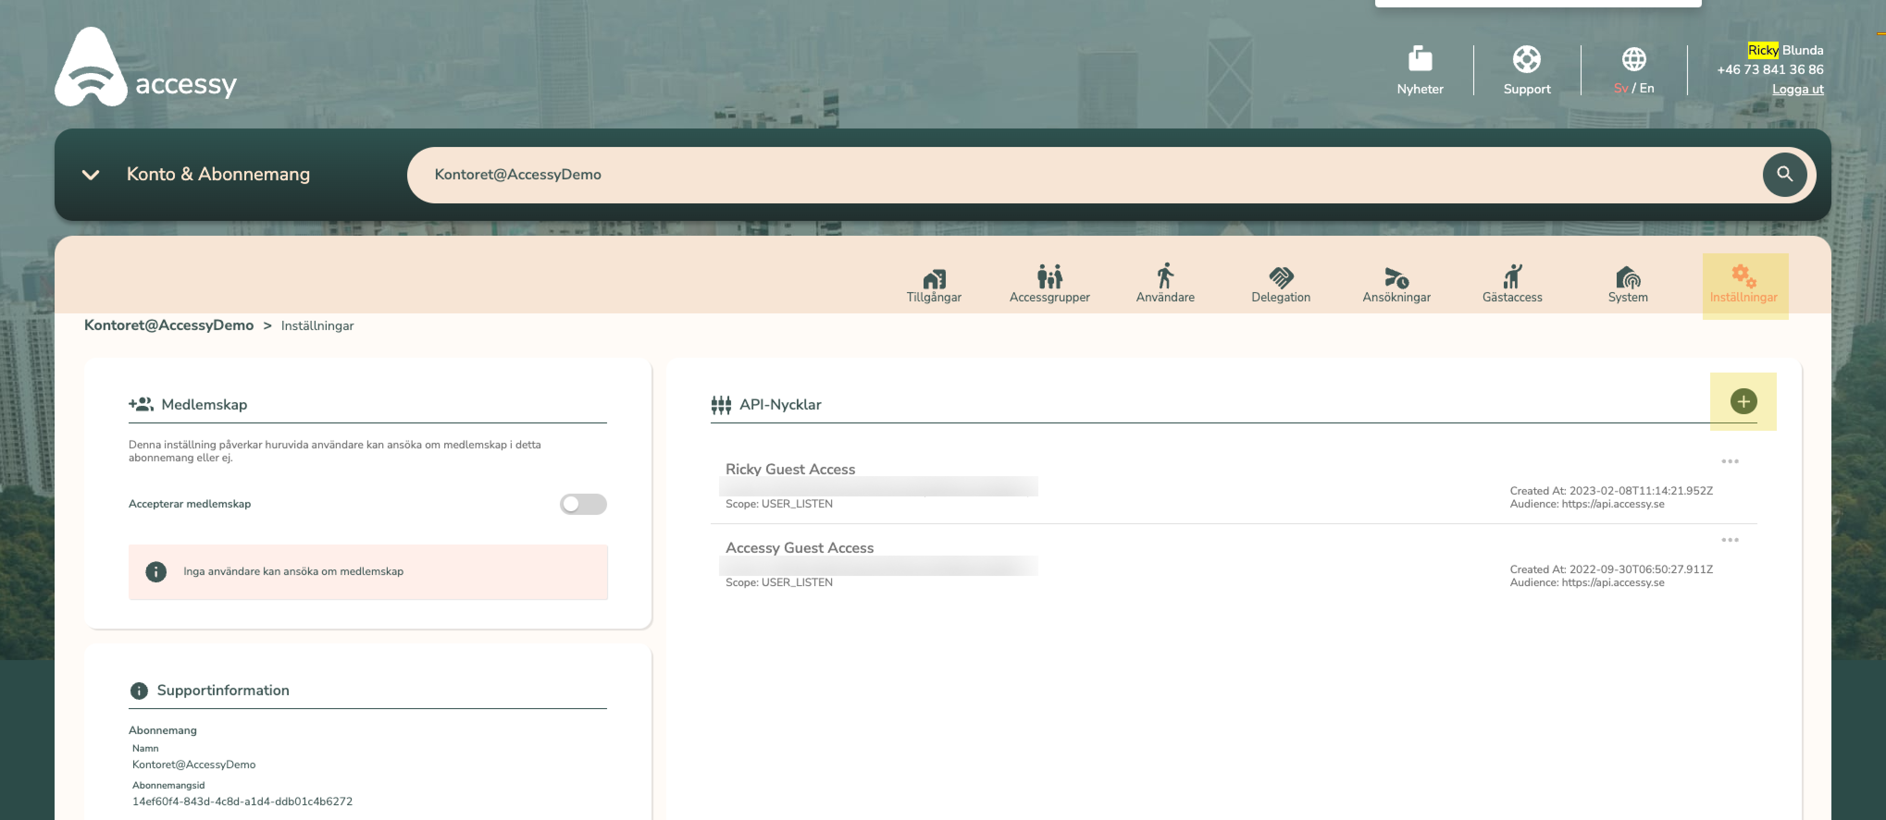Click Kontoret@AccessyDemo name under Namn
The height and width of the screenshot is (820, 1886).
click(193, 765)
